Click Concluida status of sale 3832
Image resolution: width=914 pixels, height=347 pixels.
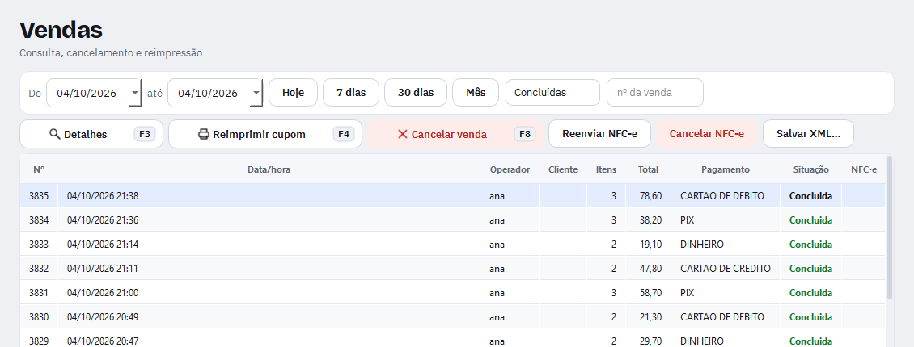(810, 269)
